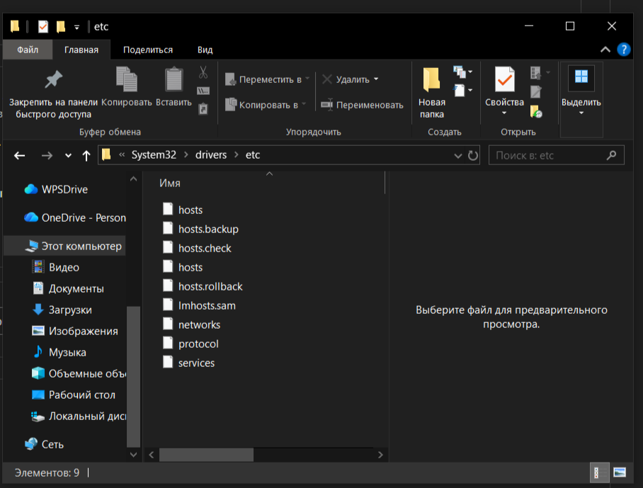Expand the Delete dropdown arrow
The image size is (643, 488).
(376, 79)
